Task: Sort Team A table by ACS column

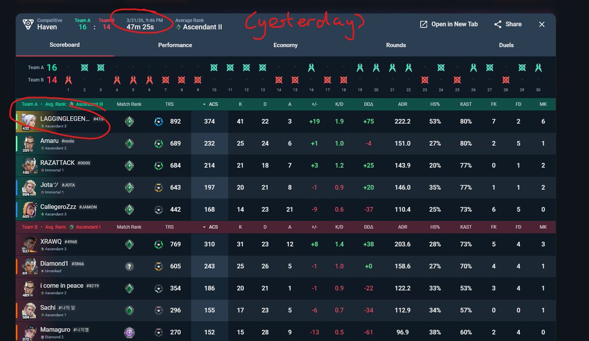Action: (211, 104)
